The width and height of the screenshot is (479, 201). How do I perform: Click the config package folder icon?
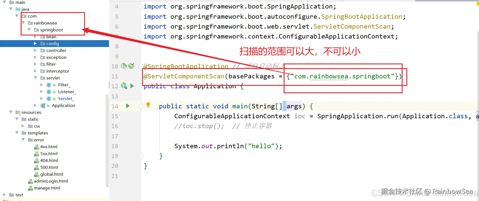pos(43,44)
